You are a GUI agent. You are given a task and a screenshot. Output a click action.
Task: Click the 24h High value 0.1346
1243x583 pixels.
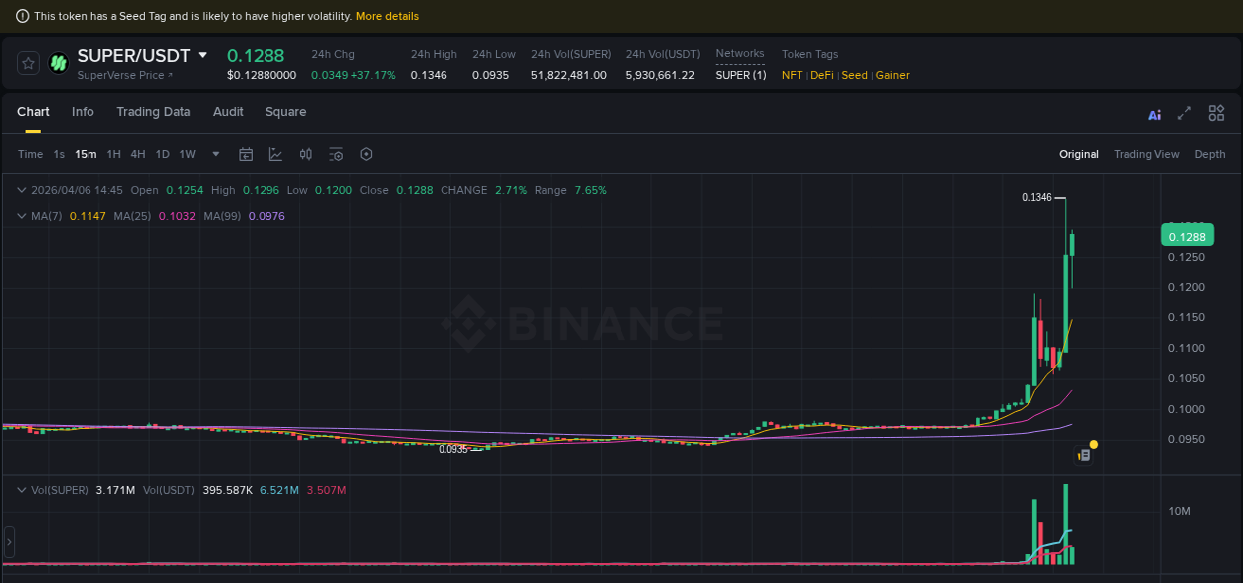point(429,75)
